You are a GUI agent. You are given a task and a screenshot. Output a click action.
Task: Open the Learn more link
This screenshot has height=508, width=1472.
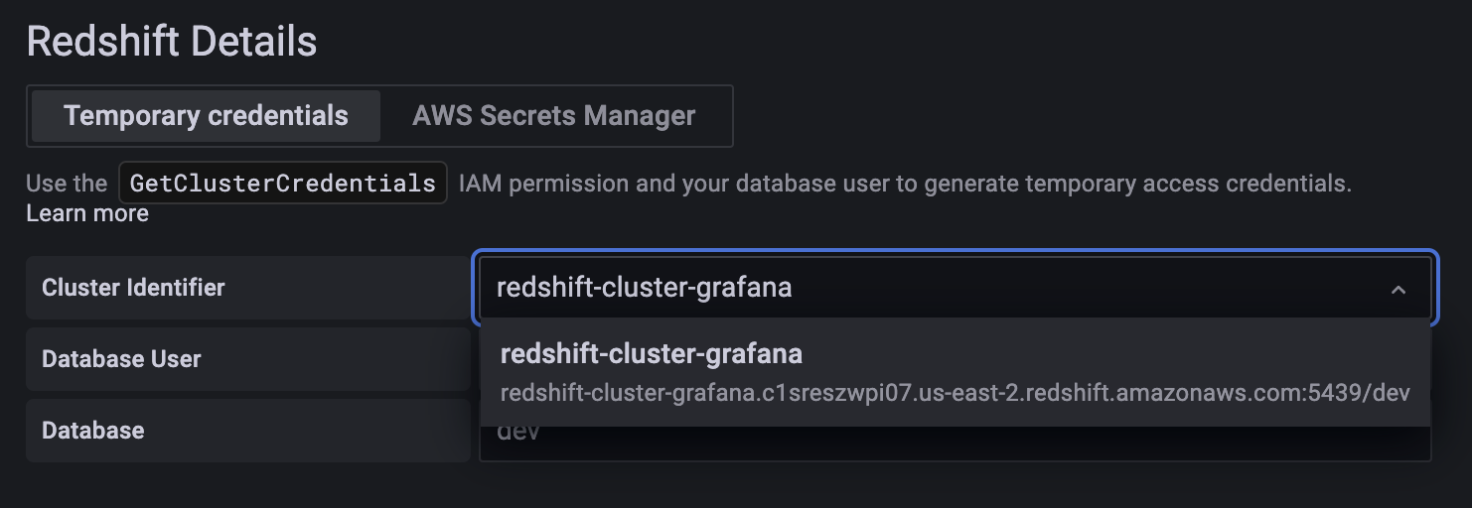(87, 213)
